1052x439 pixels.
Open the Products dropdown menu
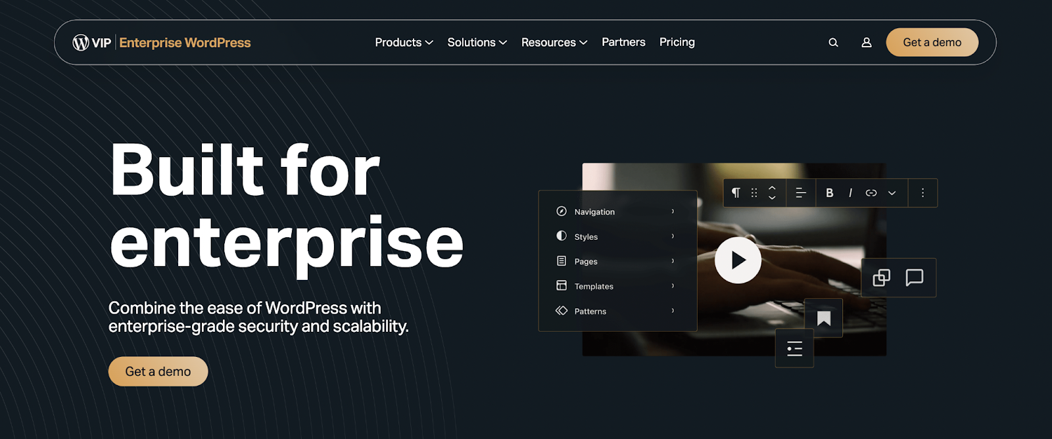pyautogui.click(x=404, y=43)
